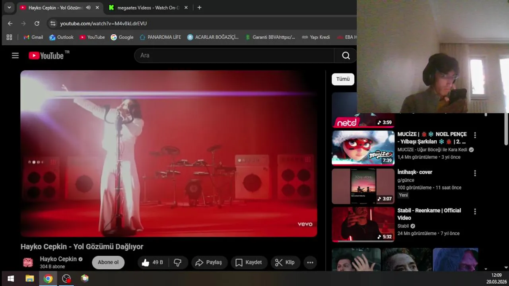Click the youtube.com URL address bar

tap(103, 23)
